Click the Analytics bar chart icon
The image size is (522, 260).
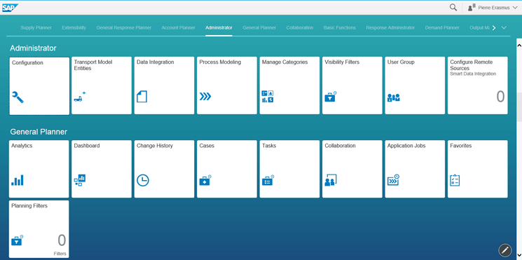18,180
